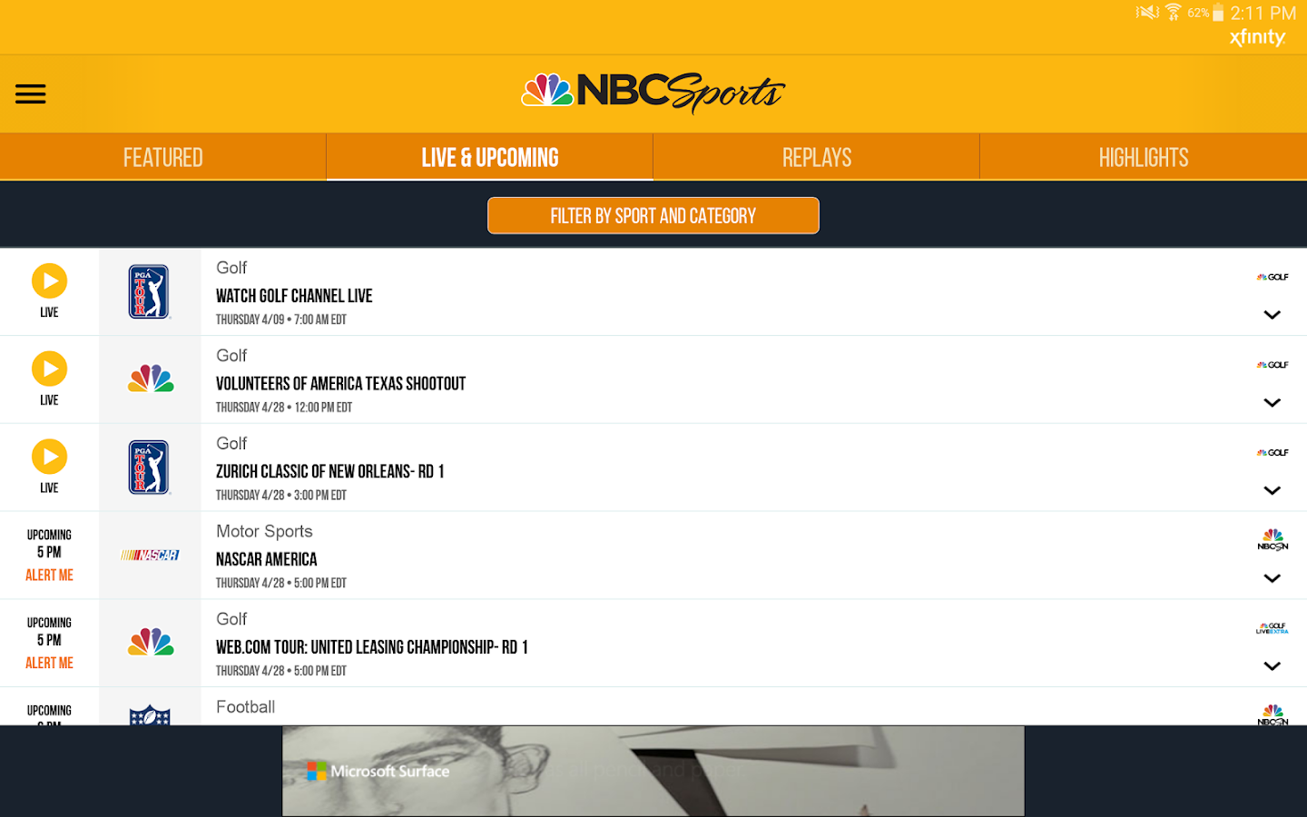Viewport: 1307px width, 817px height.
Task: Open Filter by Sport and Category
Action: [653, 215]
